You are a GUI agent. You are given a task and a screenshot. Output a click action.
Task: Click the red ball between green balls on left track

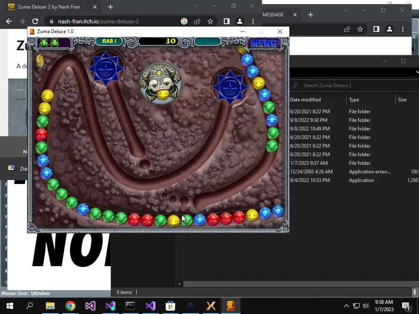(41, 134)
